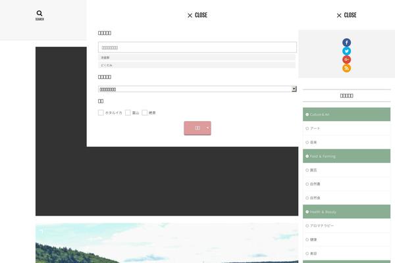Open the Culture & Art category
This screenshot has width=395, height=263.
coord(346,114)
